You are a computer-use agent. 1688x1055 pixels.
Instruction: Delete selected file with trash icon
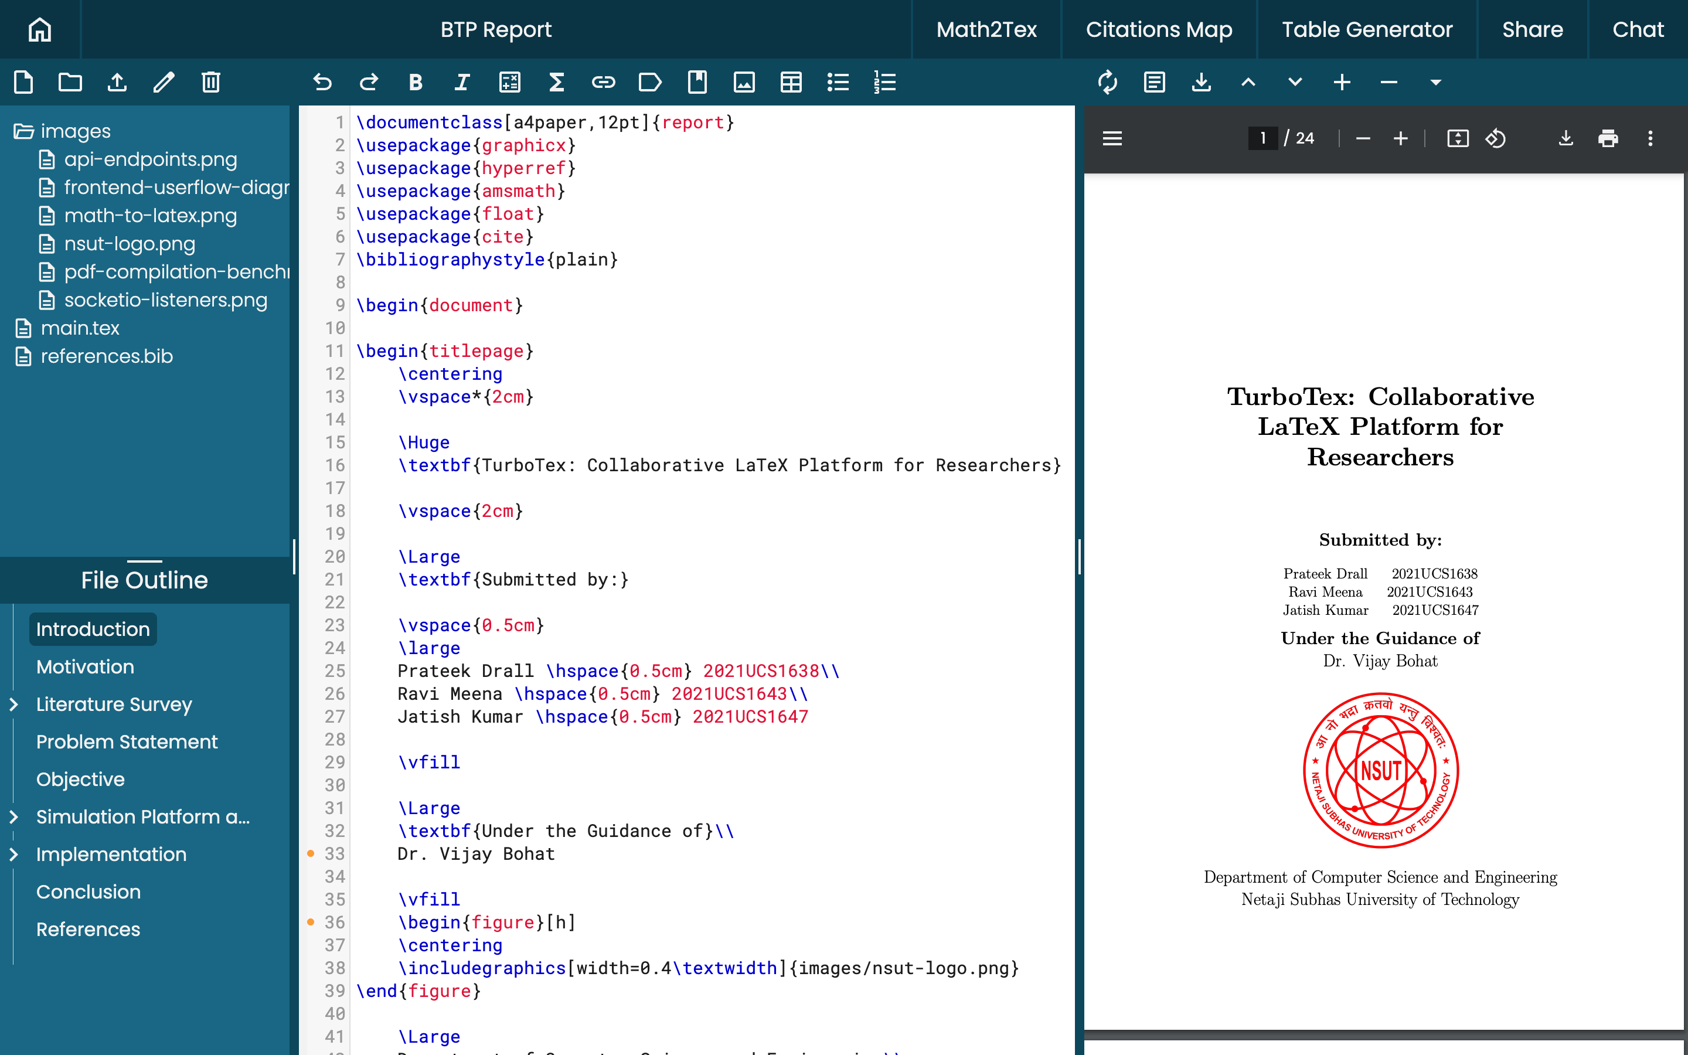point(210,82)
